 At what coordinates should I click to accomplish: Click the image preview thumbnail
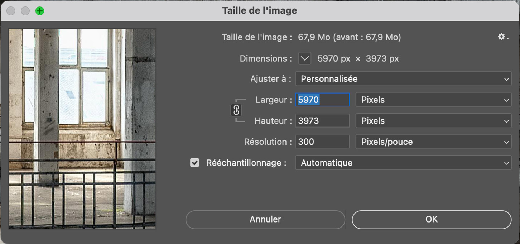point(82,129)
